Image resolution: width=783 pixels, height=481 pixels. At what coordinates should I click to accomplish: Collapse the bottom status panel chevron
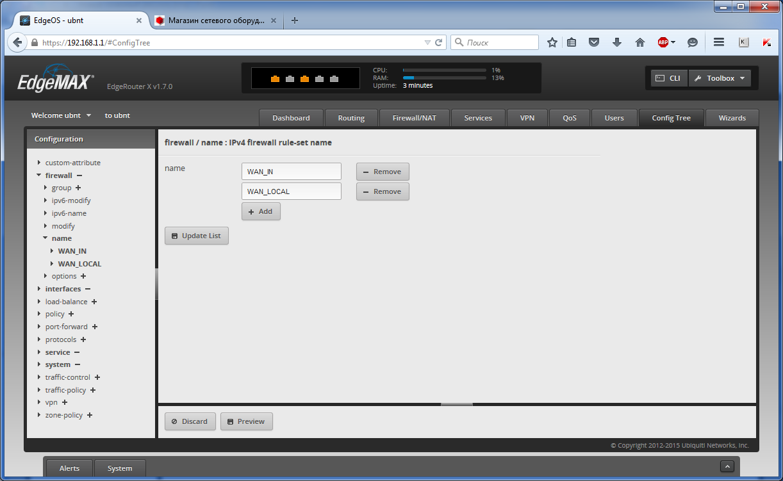tap(727, 466)
